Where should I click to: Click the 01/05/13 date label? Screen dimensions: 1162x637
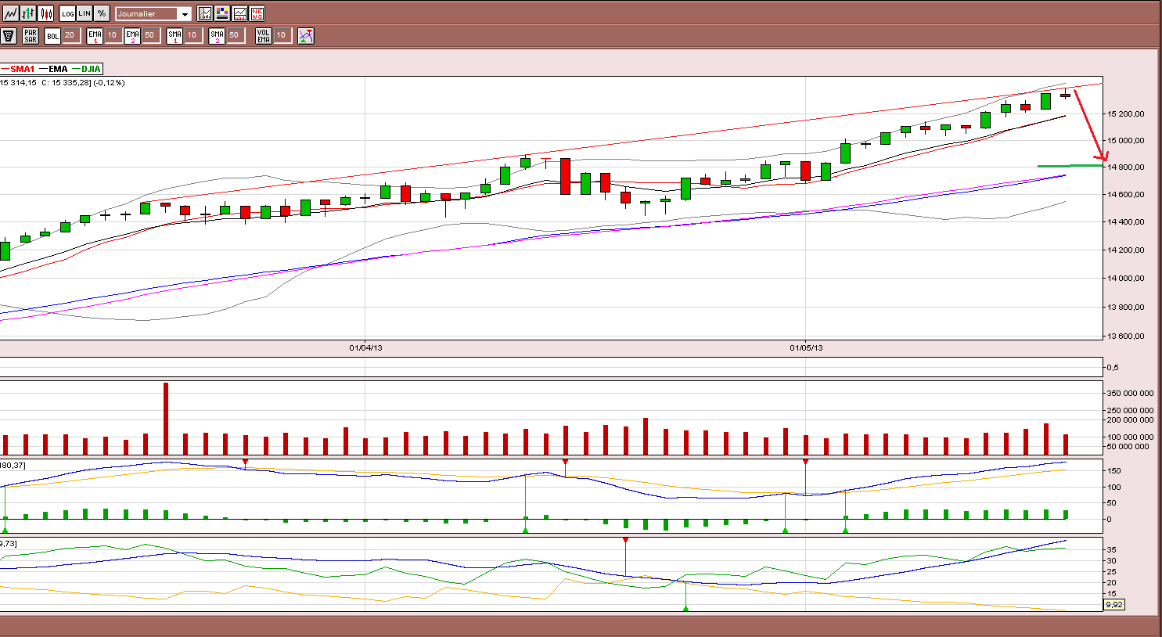pos(806,347)
